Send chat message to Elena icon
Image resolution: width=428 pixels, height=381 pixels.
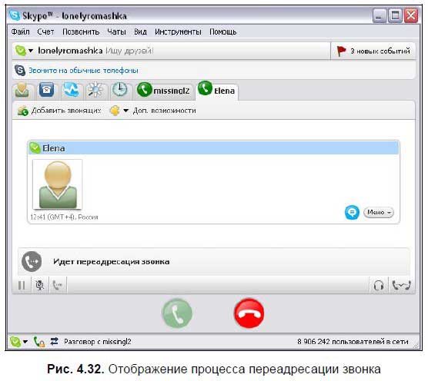[x=352, y=212]
